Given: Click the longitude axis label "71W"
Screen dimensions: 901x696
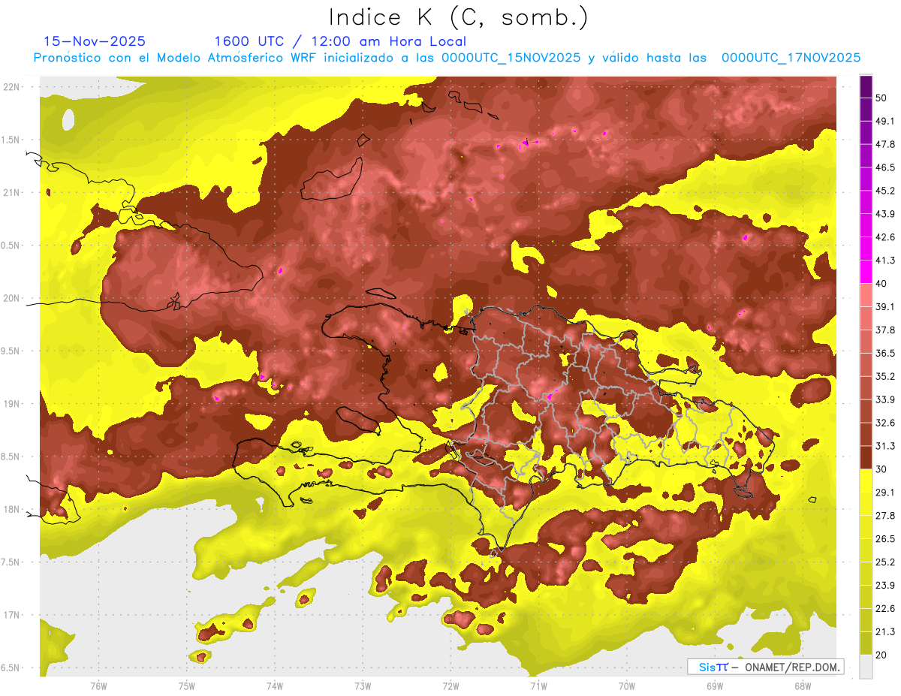Looking at the screenshot, I should 538,686.
